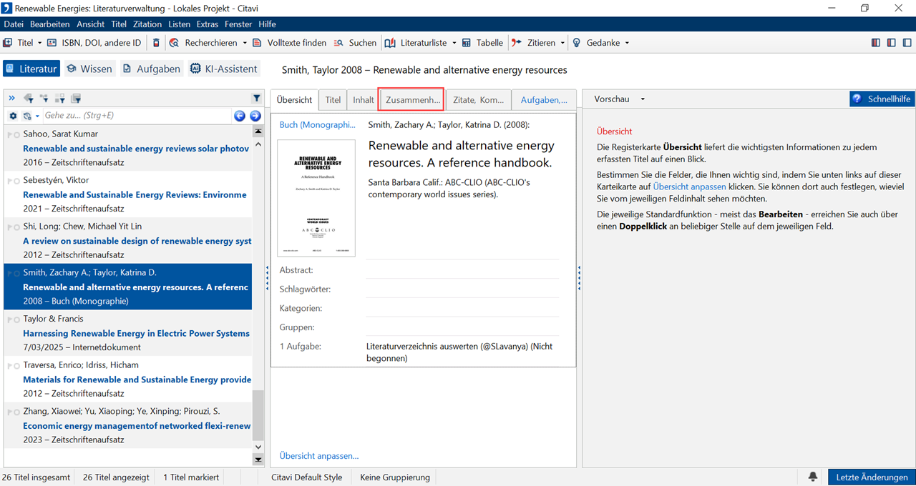Open the Zitation menu
Screen dimensions: 916x486
[147, 24]
